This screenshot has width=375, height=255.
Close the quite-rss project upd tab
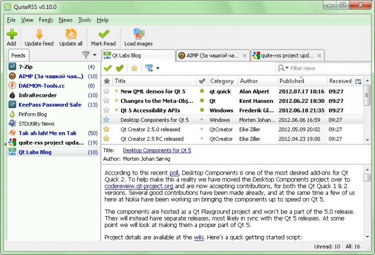coord(319,55)
